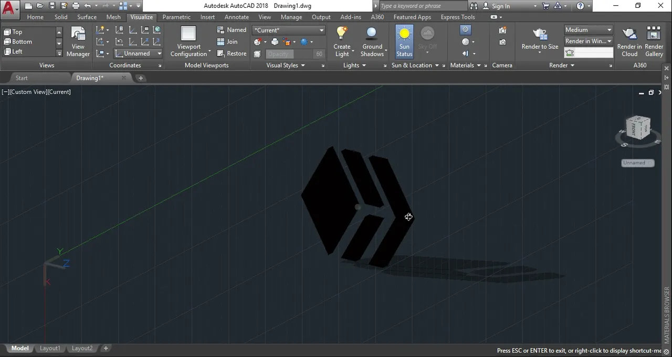Click the New file icon in quick access toolbar
This screenshot has width=672, height=357.
[28, 6]
